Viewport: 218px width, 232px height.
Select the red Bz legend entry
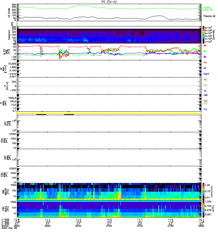pos(205,46)
